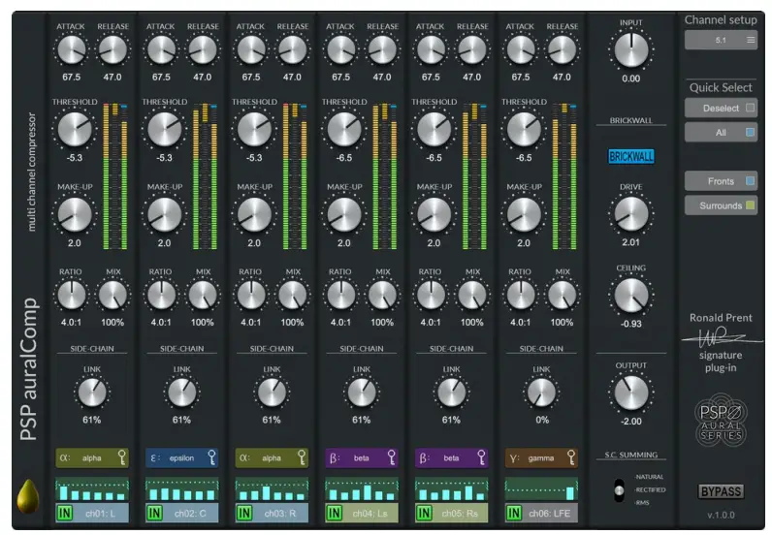Open the alpha group dropdown on ch03

point(272,457)
